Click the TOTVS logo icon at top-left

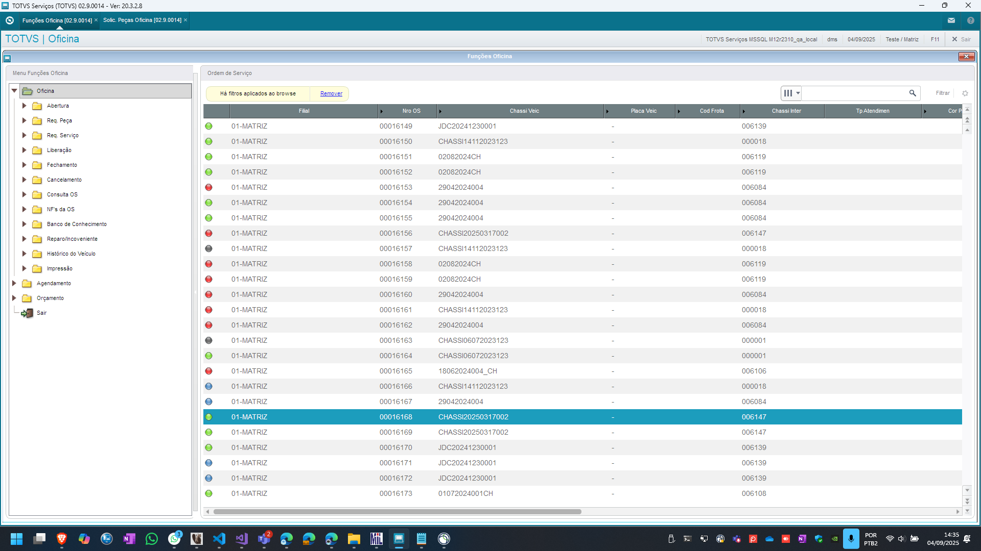[10, 20]
